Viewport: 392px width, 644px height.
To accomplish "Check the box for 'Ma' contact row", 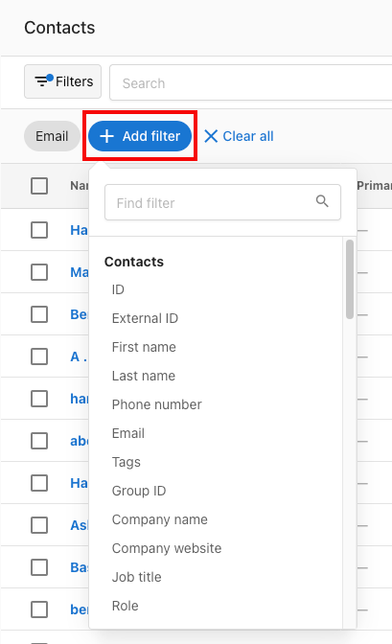I will 39,272.
